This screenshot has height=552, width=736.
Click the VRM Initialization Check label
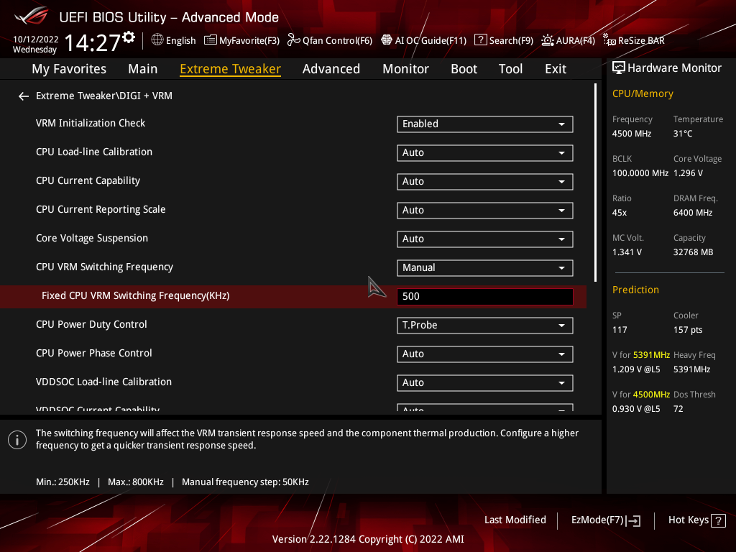click(x=91, y=123)
